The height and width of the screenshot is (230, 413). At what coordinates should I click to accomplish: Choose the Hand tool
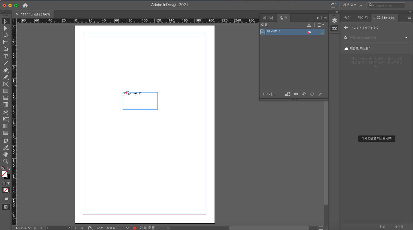[5, 154]
